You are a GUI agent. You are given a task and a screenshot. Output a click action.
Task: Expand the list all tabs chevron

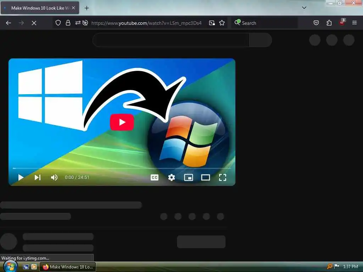point(304,8)
